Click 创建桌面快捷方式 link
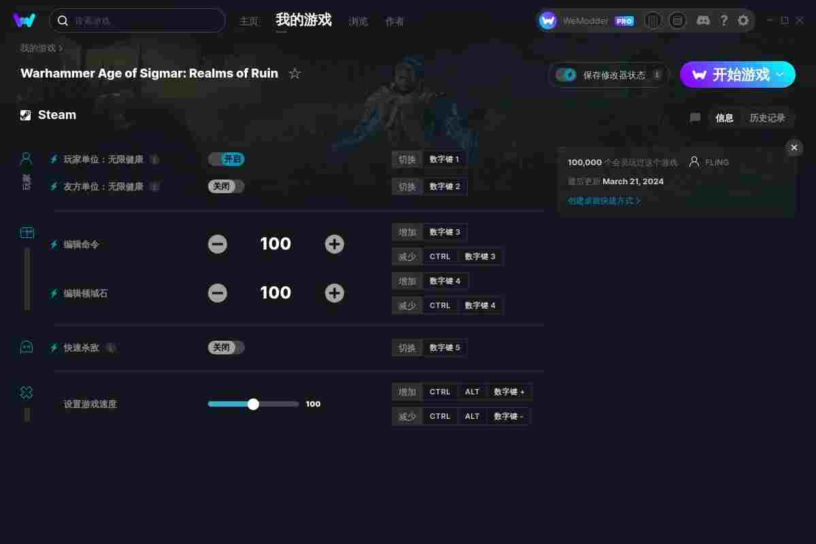The image size is (816, 544). 604,201
